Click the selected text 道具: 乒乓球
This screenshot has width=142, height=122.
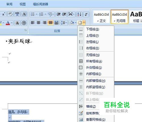click(x=17, y=112)
